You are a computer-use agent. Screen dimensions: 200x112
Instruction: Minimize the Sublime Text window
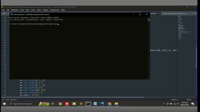[181, 7]
